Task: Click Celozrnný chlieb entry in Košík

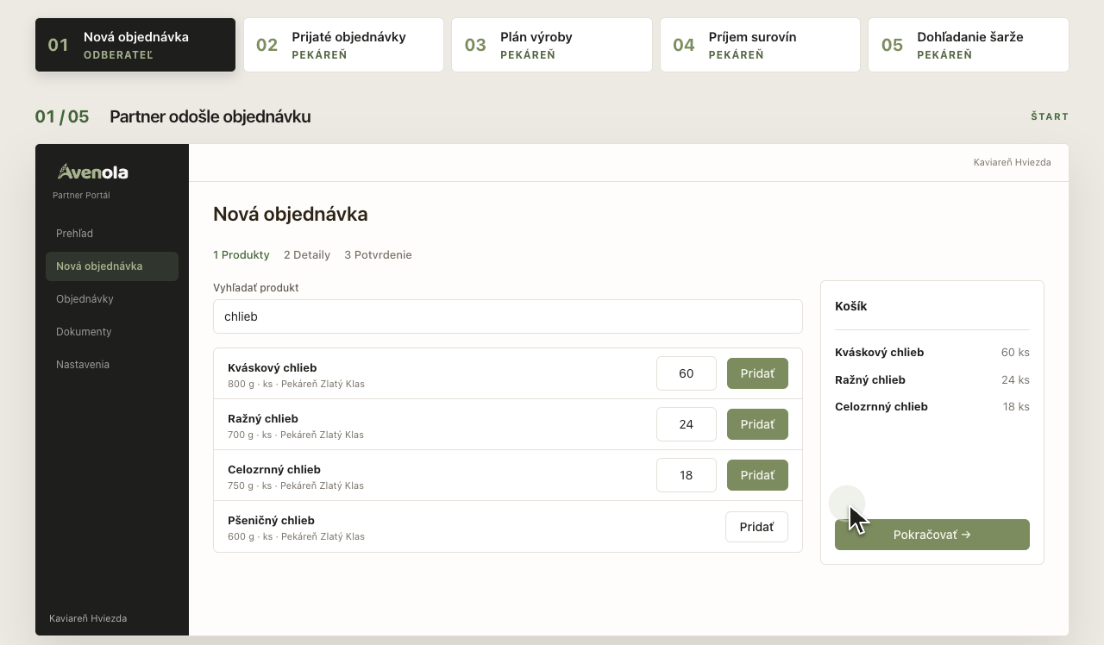Action: (881, 407)
